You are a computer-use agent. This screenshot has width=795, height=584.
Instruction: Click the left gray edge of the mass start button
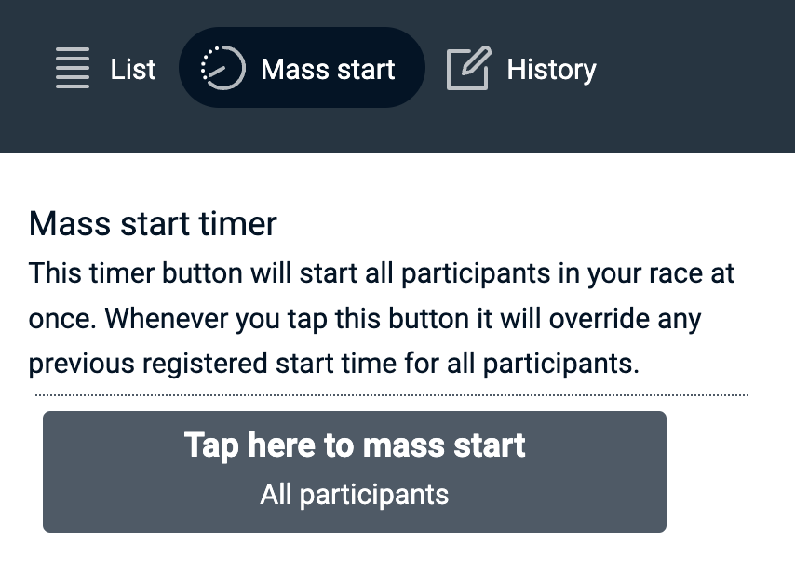[x=56, y=472]
